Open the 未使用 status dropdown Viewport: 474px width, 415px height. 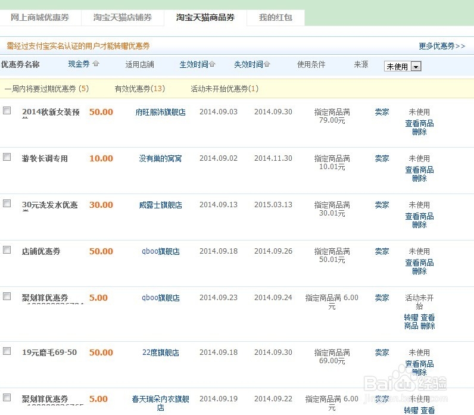coord(403,66)
